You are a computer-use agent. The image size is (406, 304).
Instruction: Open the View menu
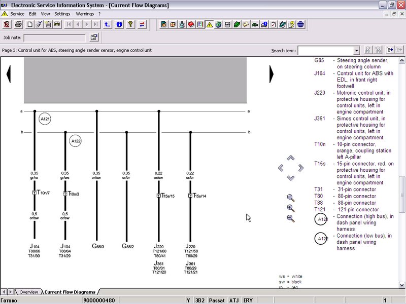pyautogui.click(x=45, y=14)
